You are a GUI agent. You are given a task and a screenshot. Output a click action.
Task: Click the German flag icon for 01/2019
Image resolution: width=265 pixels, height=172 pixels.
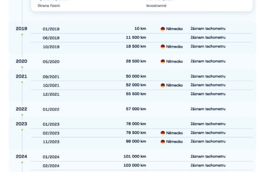163,29
